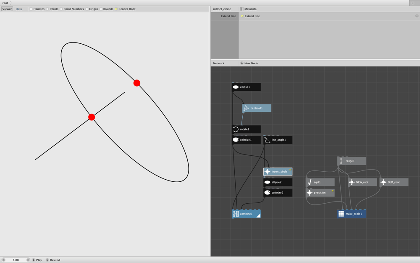420x263 pixels.
Task: Open the Extend line parameter dropdown arrow
Action: click(x=417, y=16)
